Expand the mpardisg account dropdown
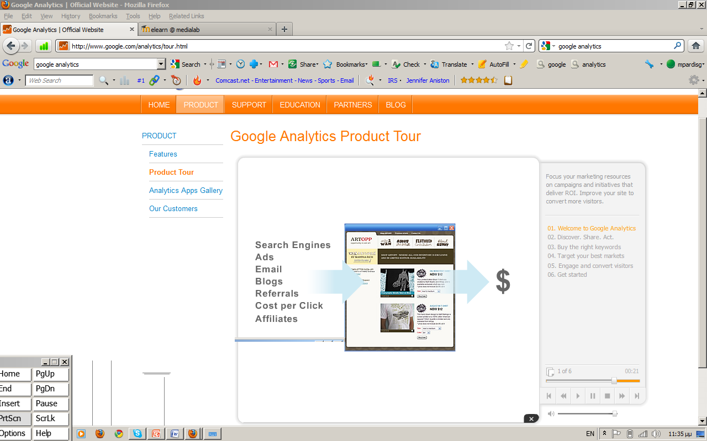Image resolution: width=707 pixels, height=441 pixels. click(703, 64)
